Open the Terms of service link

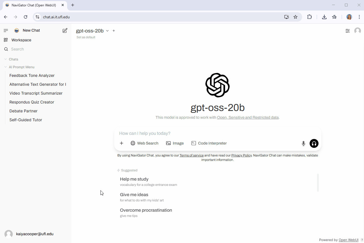[191, 155]
